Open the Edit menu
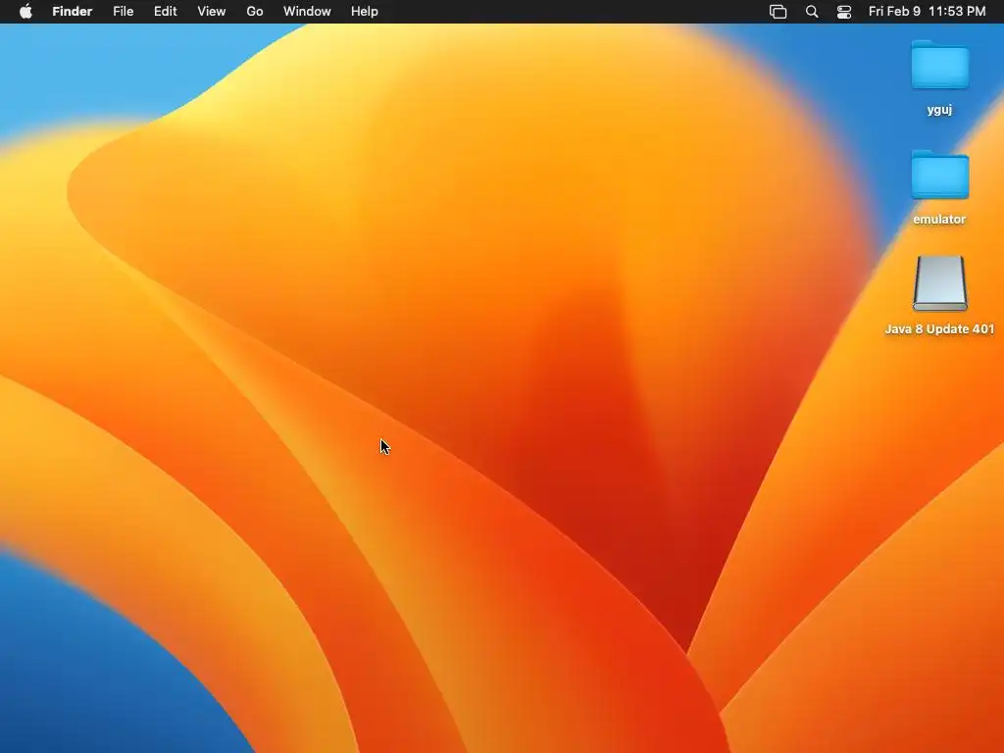This screenshot has width=1004, height=753. coord(165,12)
